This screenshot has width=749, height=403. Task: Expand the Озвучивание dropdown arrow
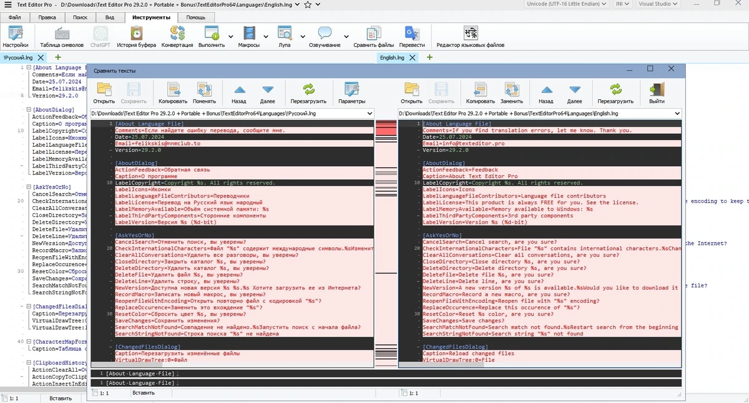coord(346,37)
